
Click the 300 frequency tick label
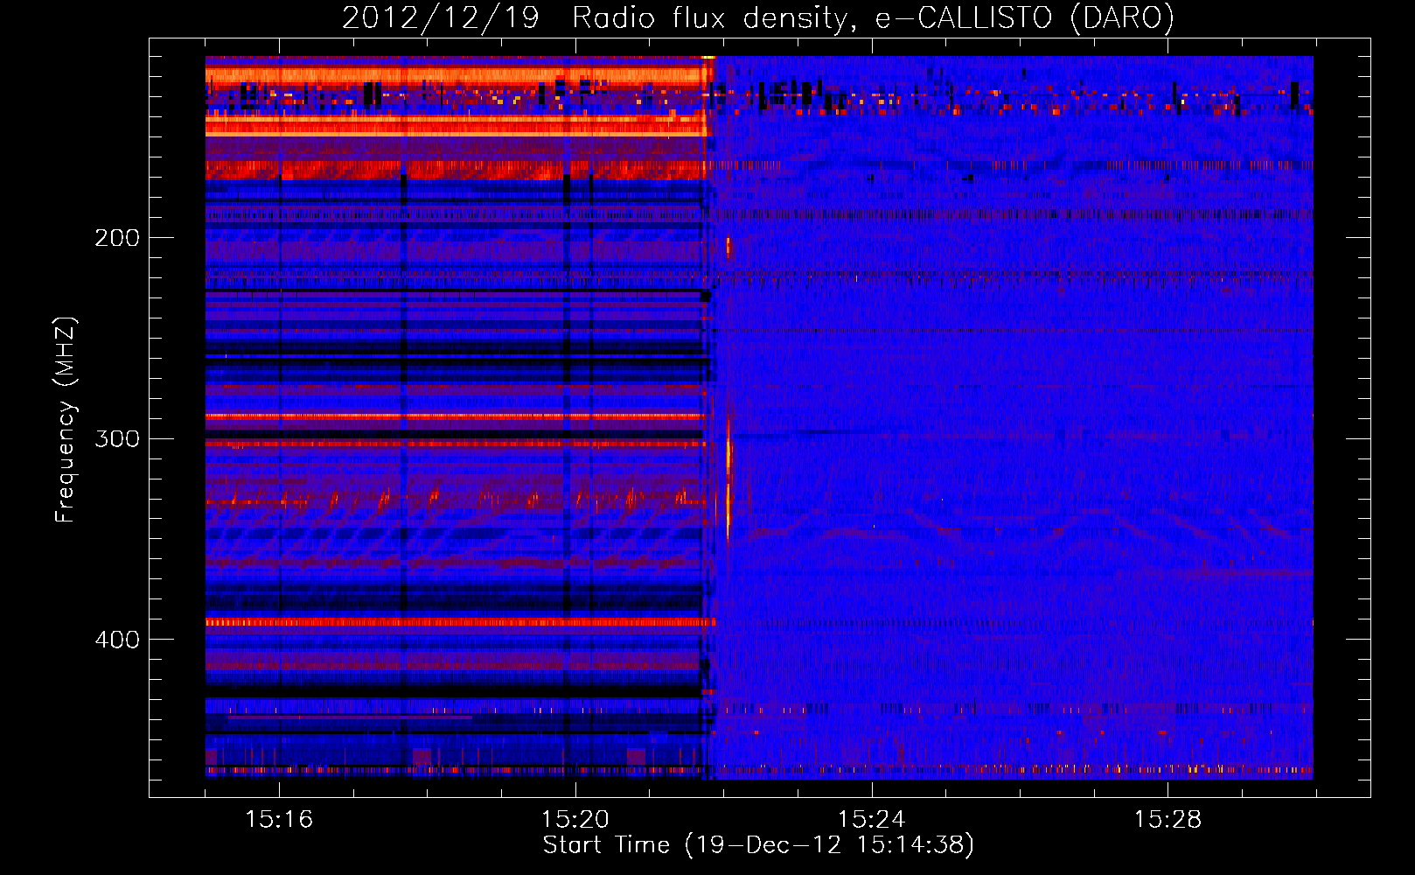coord(117,438)
